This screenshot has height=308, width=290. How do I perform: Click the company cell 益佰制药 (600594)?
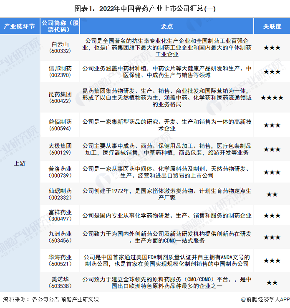pos(60,125)
